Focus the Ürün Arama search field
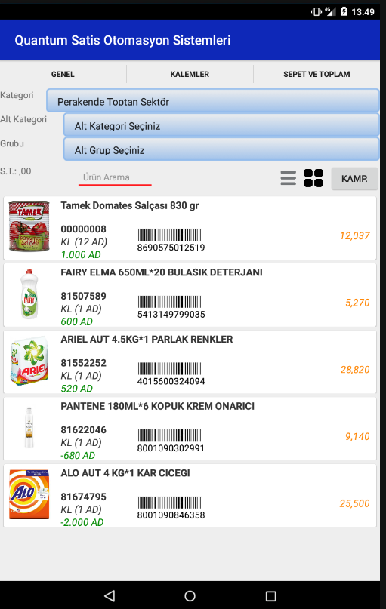This screenshot has height=609, width=386. (x=115, y=177)
